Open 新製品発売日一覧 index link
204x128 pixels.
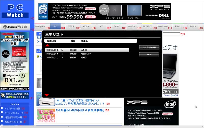[14, 122]
